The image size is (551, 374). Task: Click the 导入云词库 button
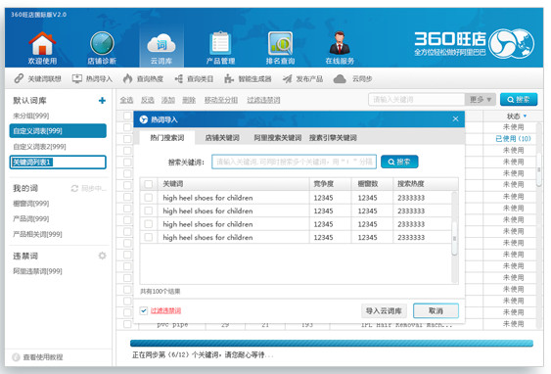[x=384, y=310]
